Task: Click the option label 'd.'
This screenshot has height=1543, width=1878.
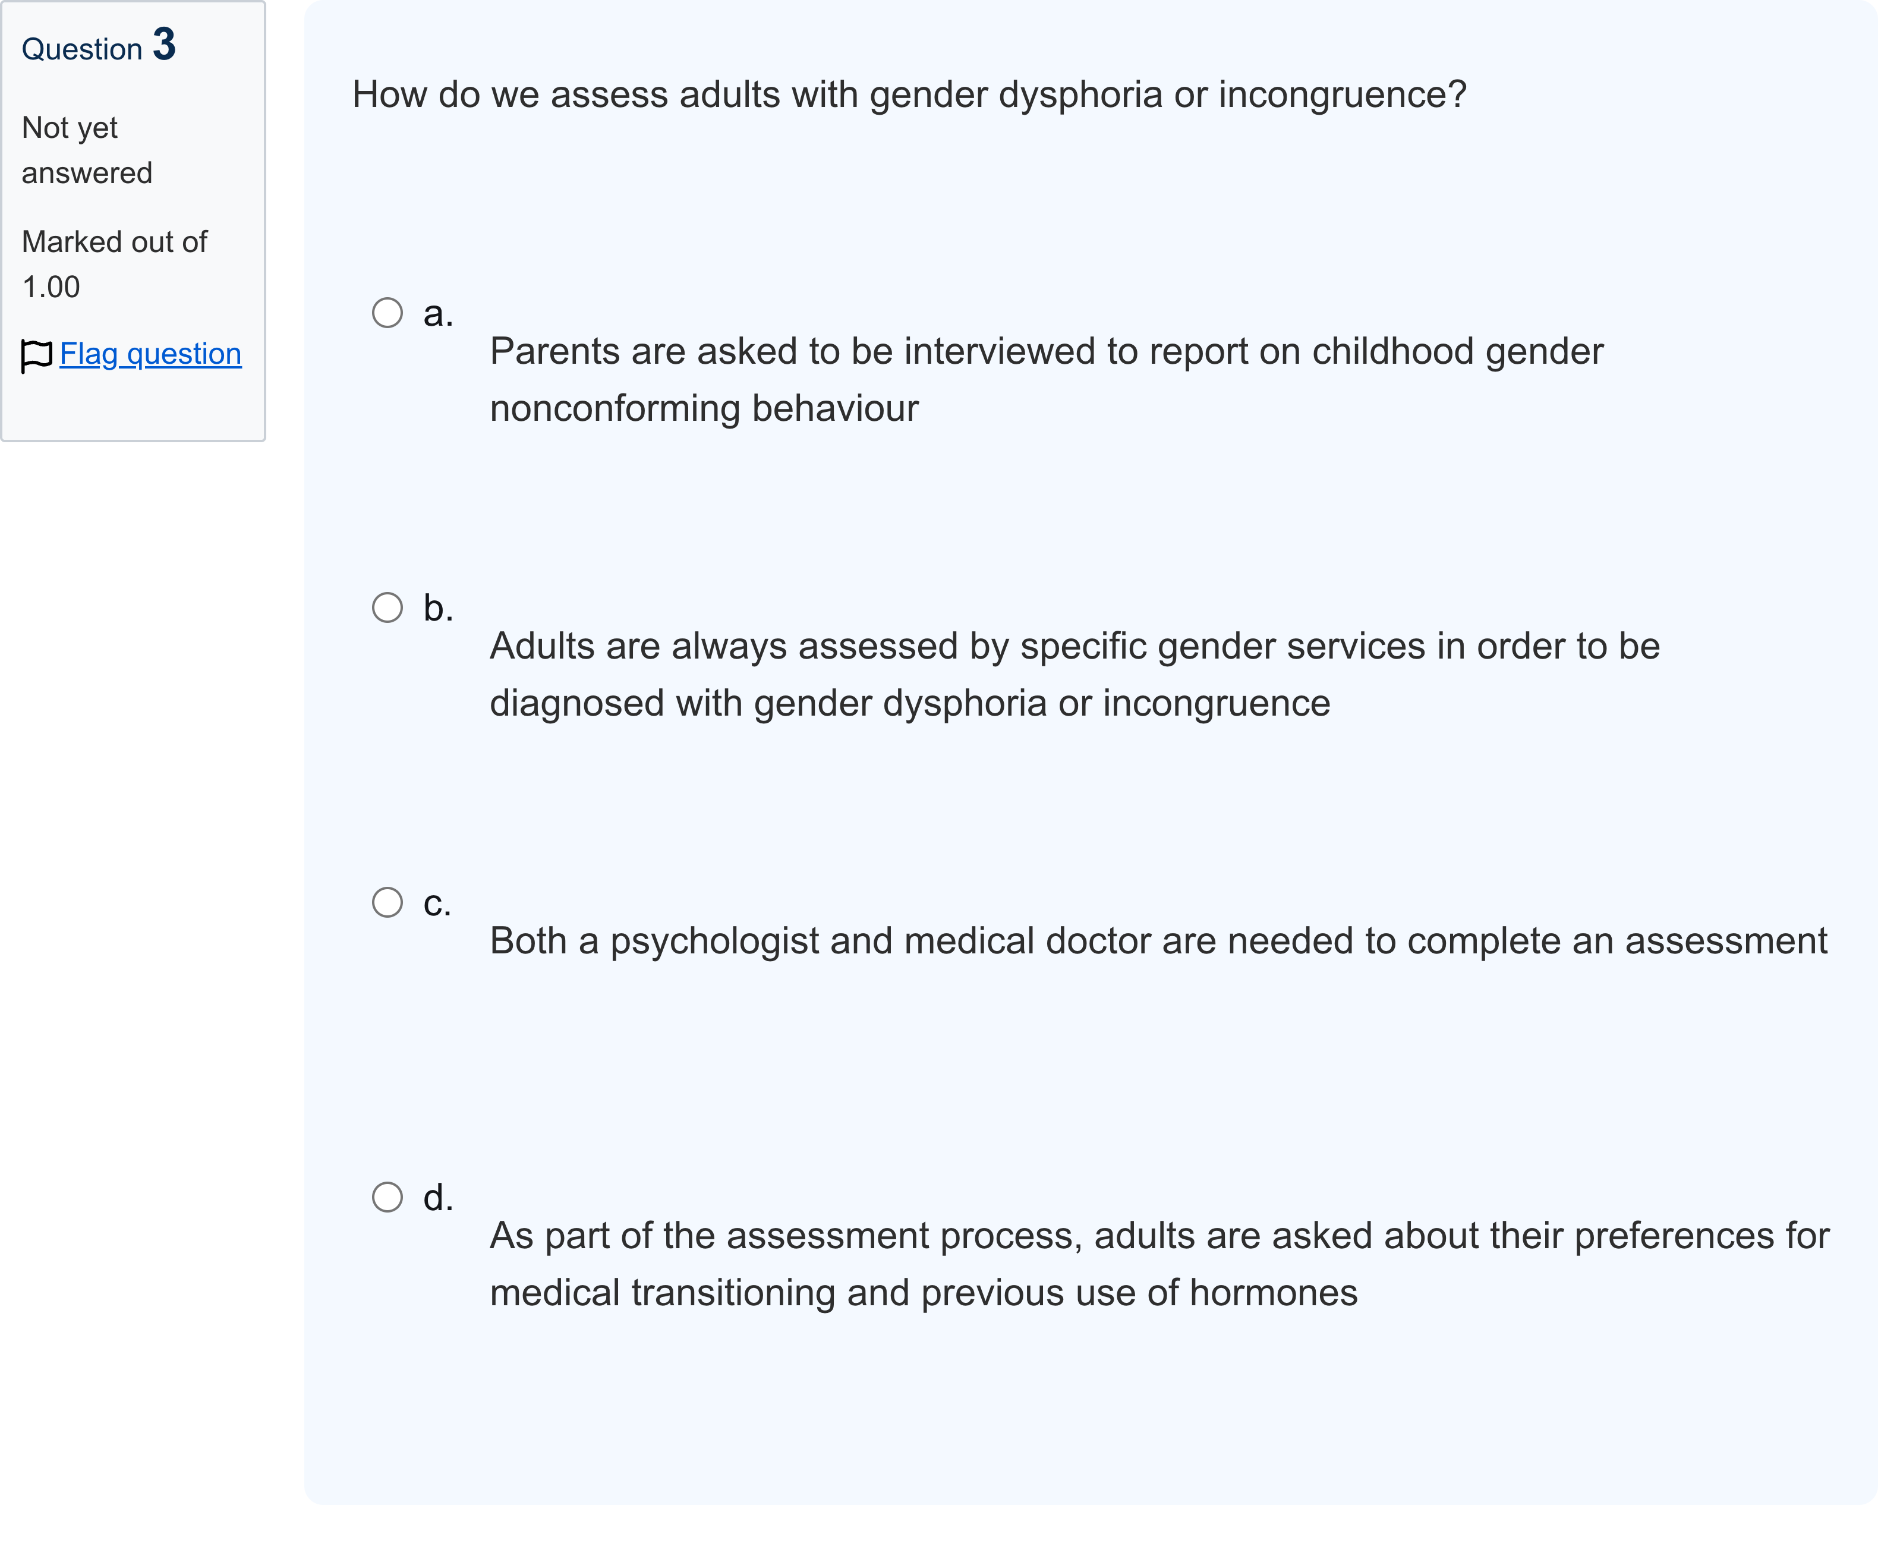Action: pyautogui.click(x=437, y=1197)
